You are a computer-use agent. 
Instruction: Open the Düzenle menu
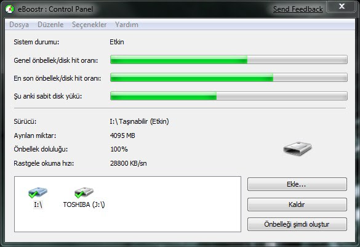pos(50,25)
